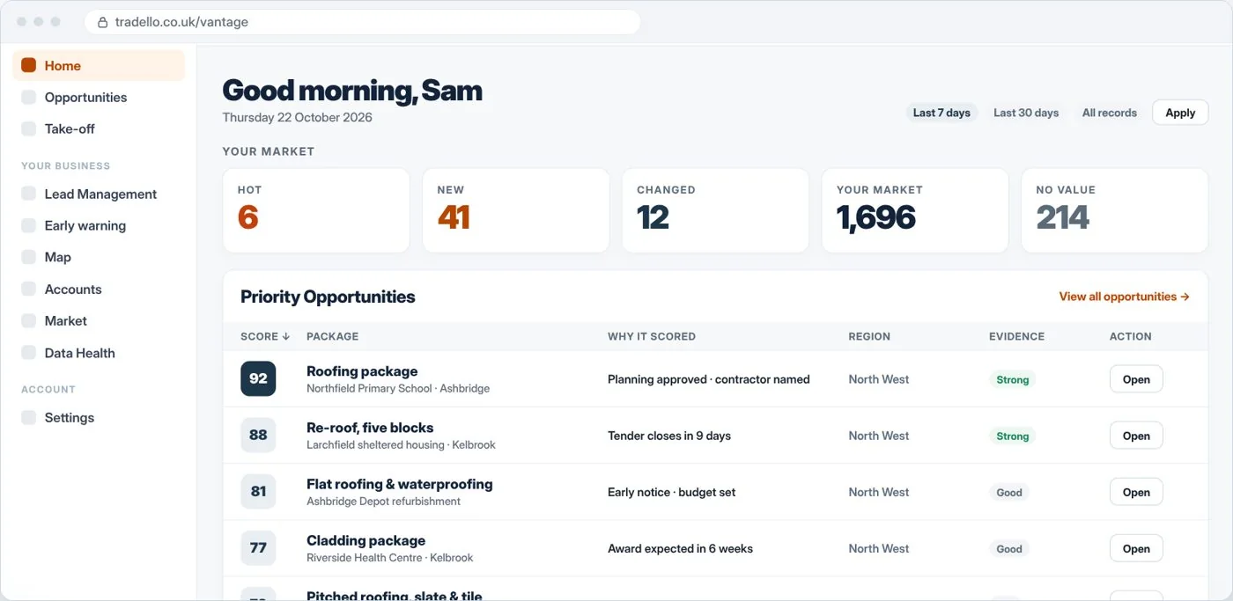
Task: Click the score 88 badge
Action: click(x=258, y=435)
